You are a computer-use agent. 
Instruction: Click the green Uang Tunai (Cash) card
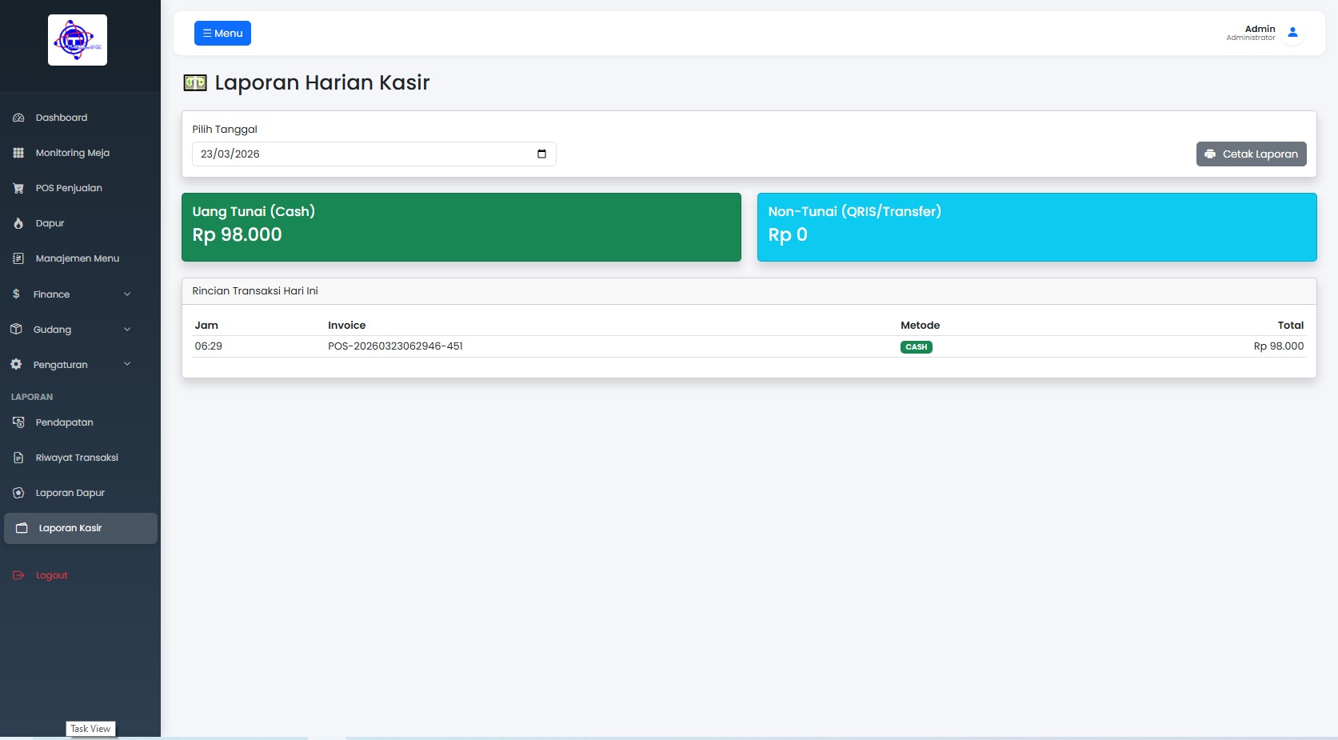click(x=461, y=227)
